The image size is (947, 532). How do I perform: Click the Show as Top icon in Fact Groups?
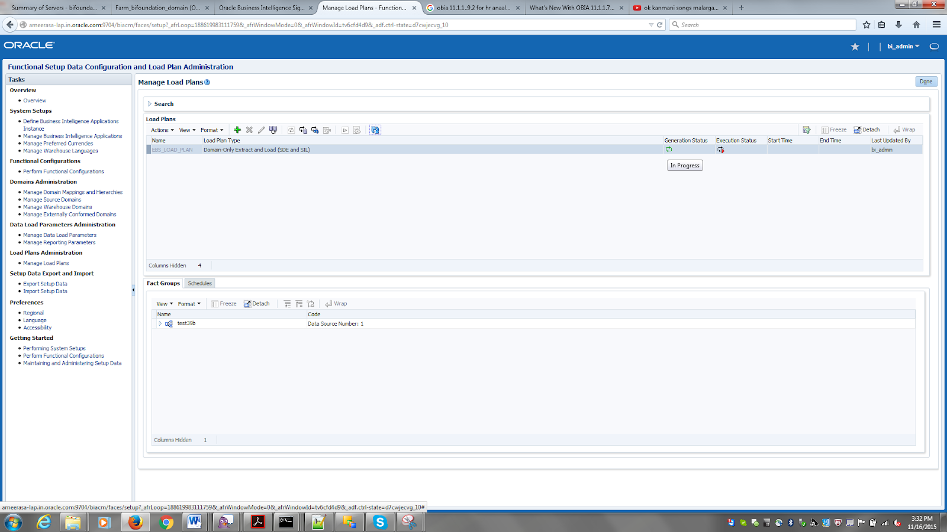point(311,304)
